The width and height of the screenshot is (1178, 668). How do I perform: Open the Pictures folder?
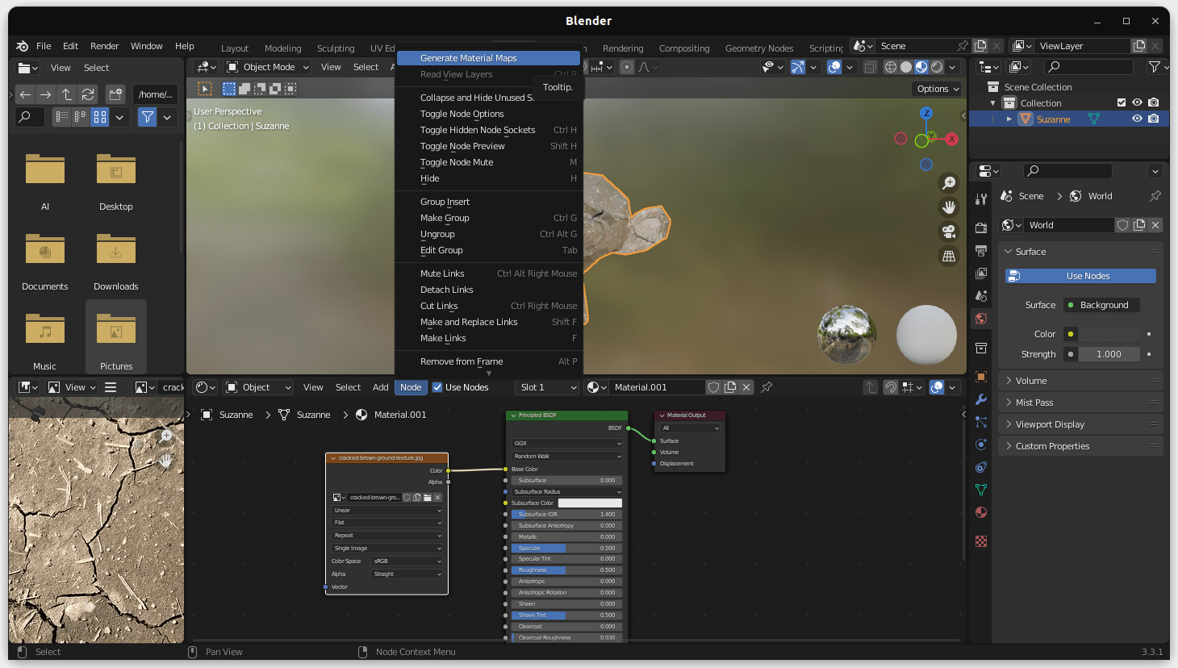(116, 336)
